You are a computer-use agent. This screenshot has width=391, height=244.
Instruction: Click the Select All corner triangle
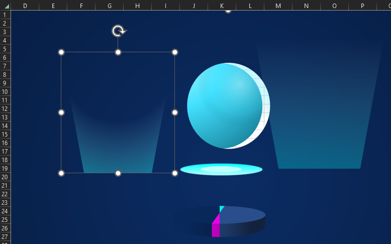(x=6, y=6)
